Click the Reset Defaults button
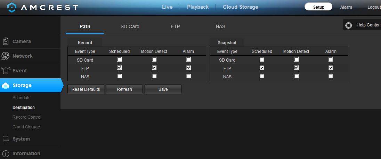381x159 pixels. (86, 89)
